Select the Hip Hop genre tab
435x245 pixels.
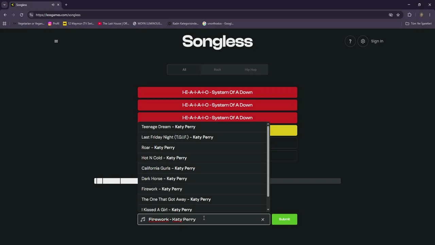point(251,69)
